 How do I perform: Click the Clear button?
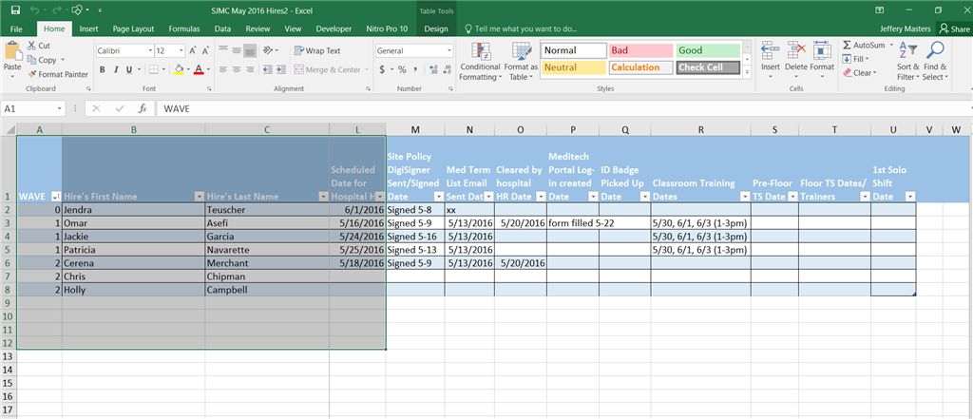coord(859,72)
